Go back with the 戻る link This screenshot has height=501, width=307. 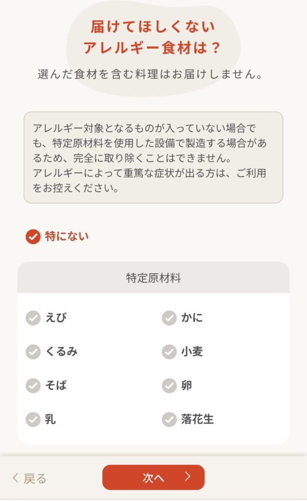pyautogui.click(x=35, y=478)
